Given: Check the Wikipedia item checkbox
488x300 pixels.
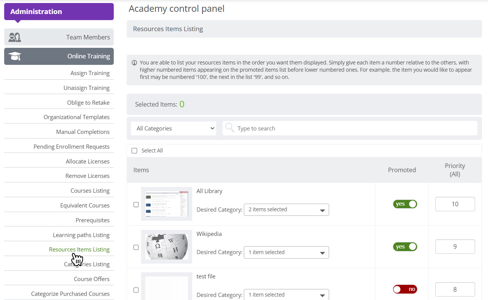Looking at the screenshot, I should coord(136,247).
